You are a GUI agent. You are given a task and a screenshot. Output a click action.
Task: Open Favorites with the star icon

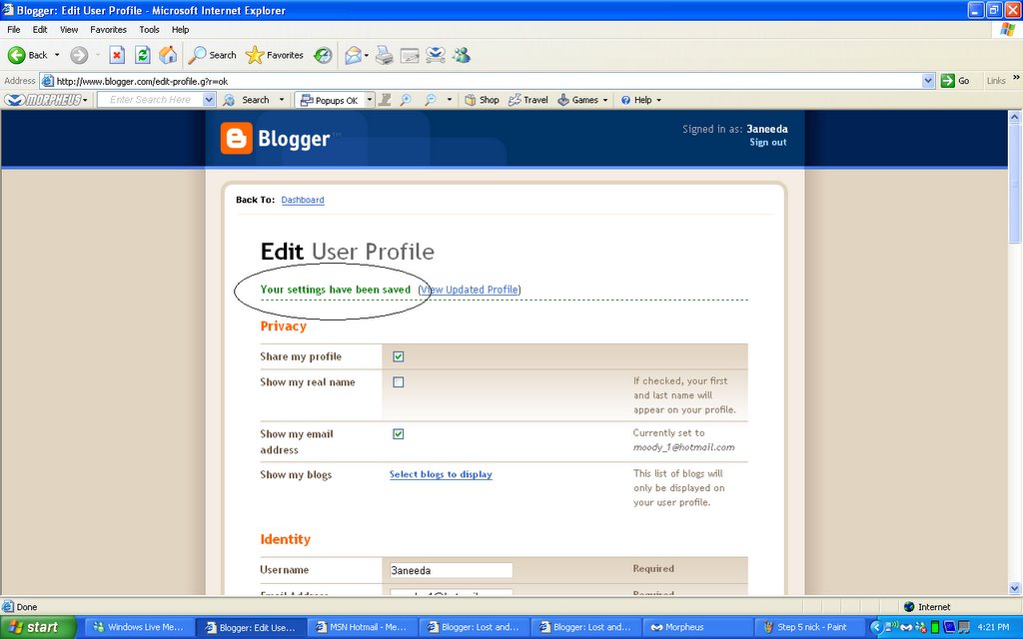[274, 56]
